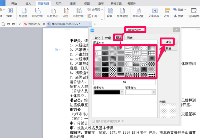The width and height of the screenshot is (200, 138).
Task: Switch to the 章节 ribbon tab
Action: point(101,4)
